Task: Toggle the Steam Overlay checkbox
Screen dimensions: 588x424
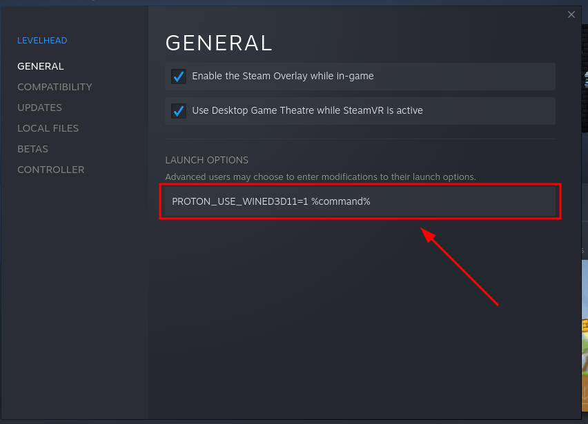Action: [x=179, y=77]
